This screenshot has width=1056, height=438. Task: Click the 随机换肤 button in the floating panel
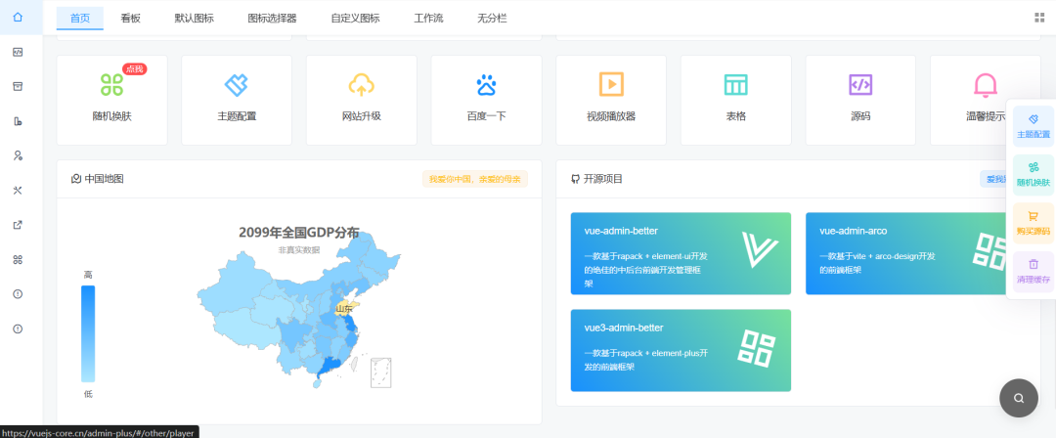point(1034,175)
